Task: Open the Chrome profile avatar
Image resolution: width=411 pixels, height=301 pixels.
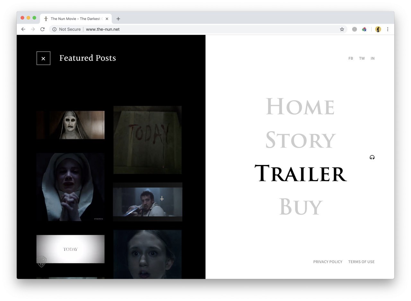Action: point(378,29)
